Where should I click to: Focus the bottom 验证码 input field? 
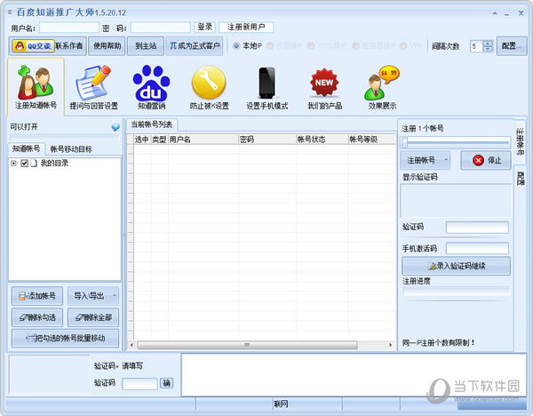coord(139,384)
